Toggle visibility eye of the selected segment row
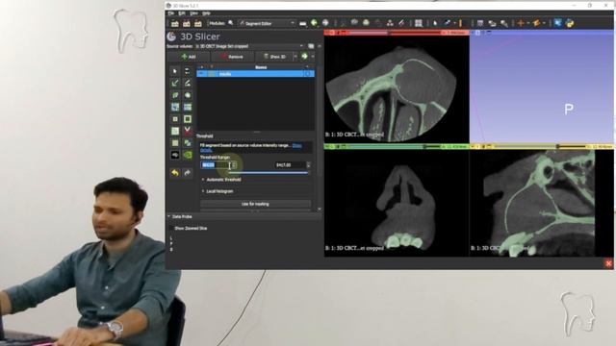 201,74
